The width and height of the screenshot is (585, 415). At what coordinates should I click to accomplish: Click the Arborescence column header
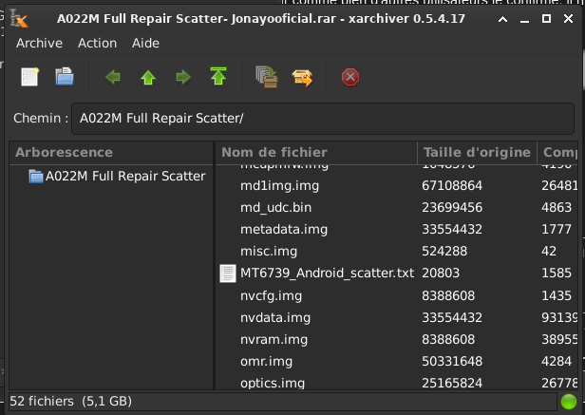[x=111, y=153]
